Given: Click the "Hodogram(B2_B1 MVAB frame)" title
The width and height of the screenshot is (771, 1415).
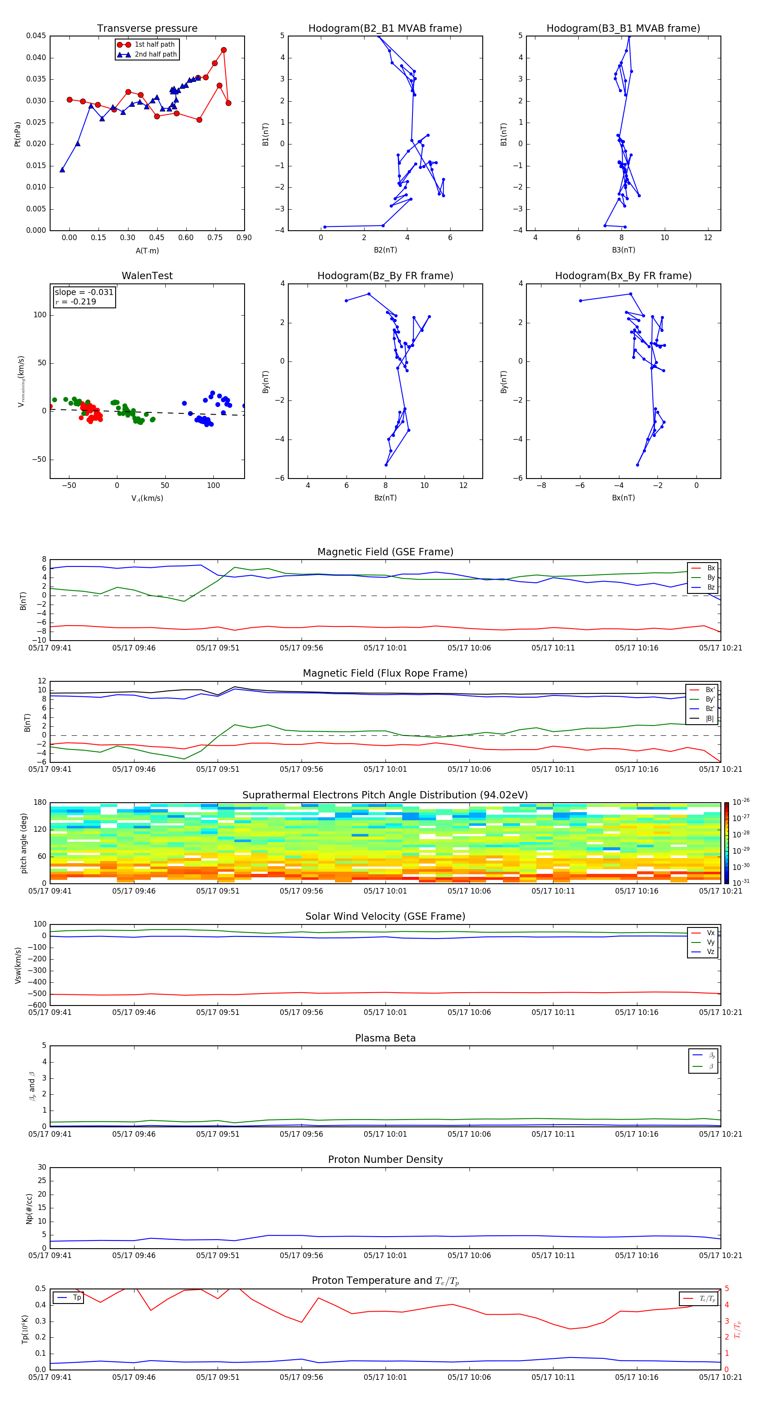Looking at the screenshot, I should (385, 29).
